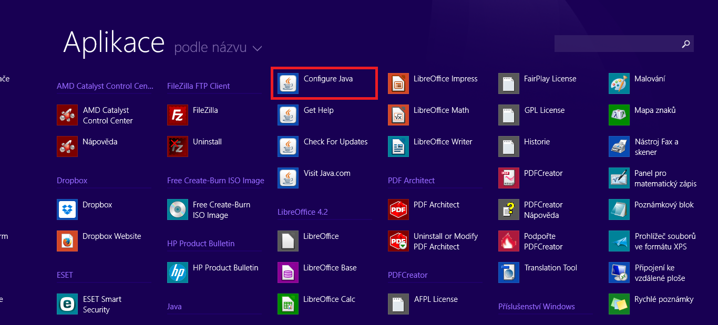
Task: Select the PDFCreator group header
Action: pos(408,275)
